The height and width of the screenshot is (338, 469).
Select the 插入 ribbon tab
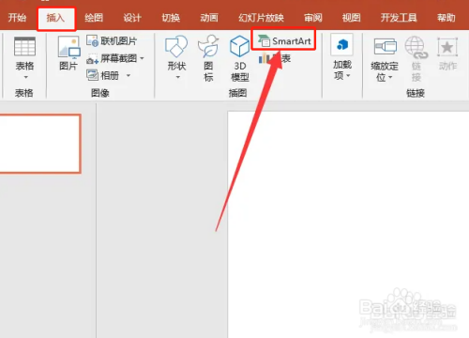pos(55,18)
